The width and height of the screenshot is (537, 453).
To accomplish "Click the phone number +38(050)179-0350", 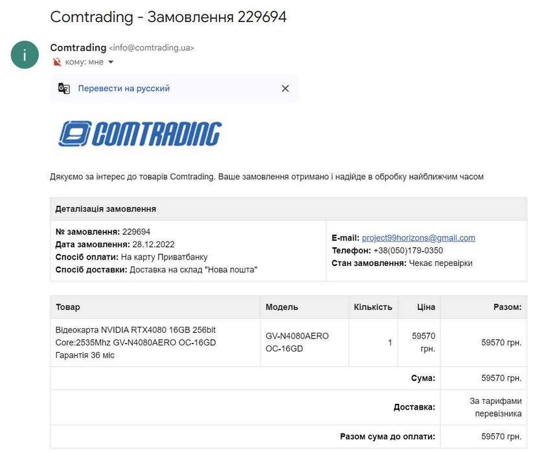I will pyautogui.click(x=408, y=250).
